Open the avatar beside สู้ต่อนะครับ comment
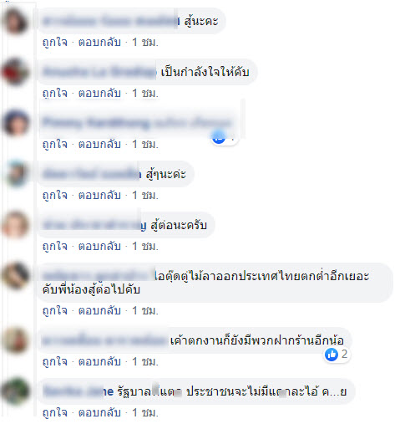405x424 pixels. [15, 225]
